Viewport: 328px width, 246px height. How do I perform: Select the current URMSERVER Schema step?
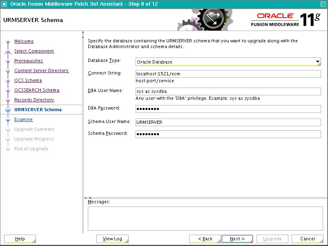click(38, 110)
